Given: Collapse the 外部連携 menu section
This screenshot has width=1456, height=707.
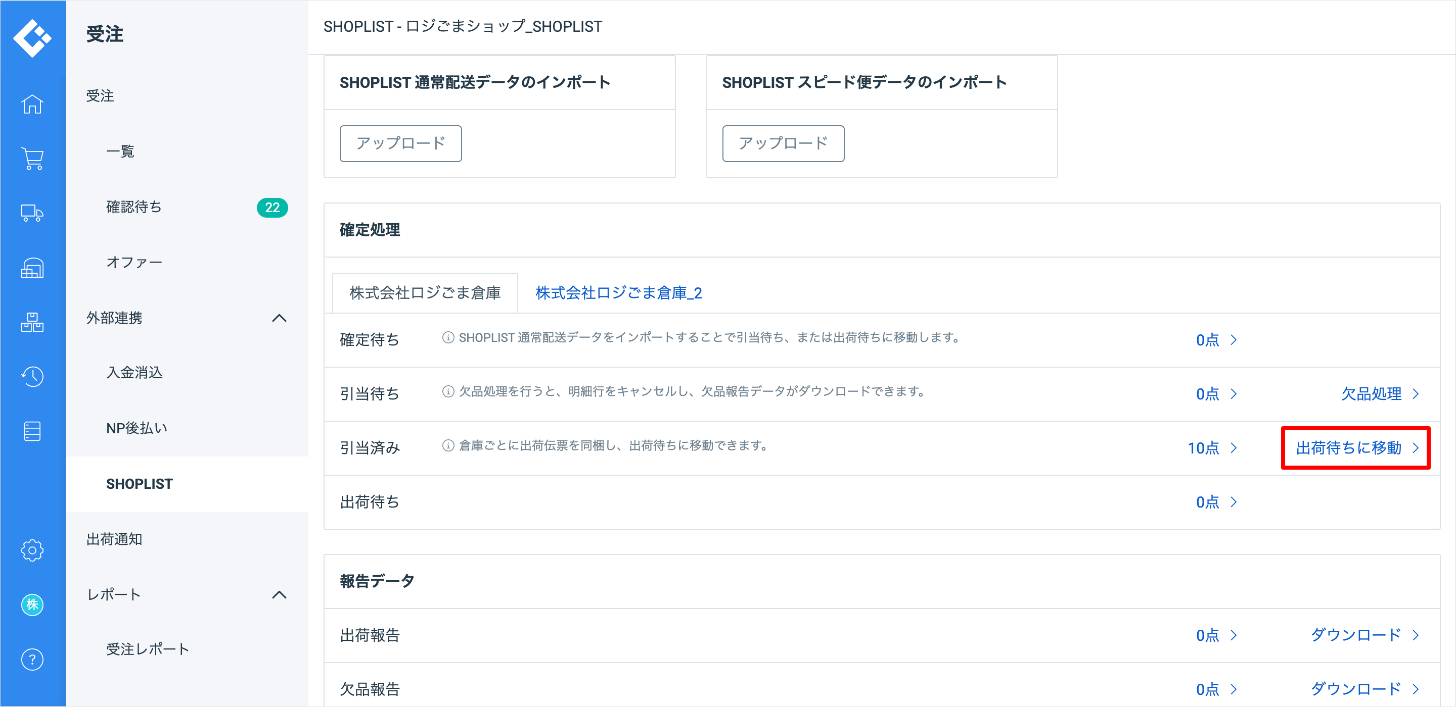Looking at the screenshot, I should pos(279,318).
